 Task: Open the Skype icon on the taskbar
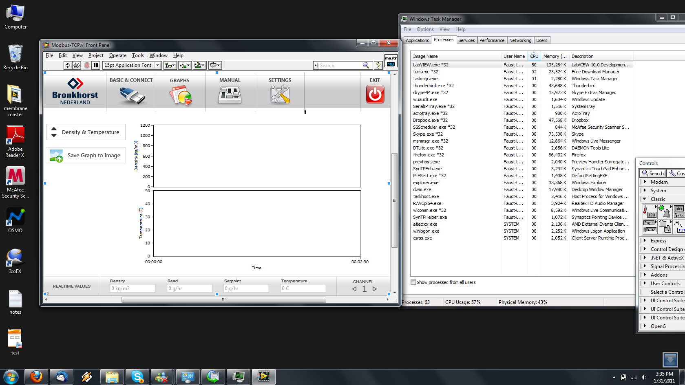[137, 377]
